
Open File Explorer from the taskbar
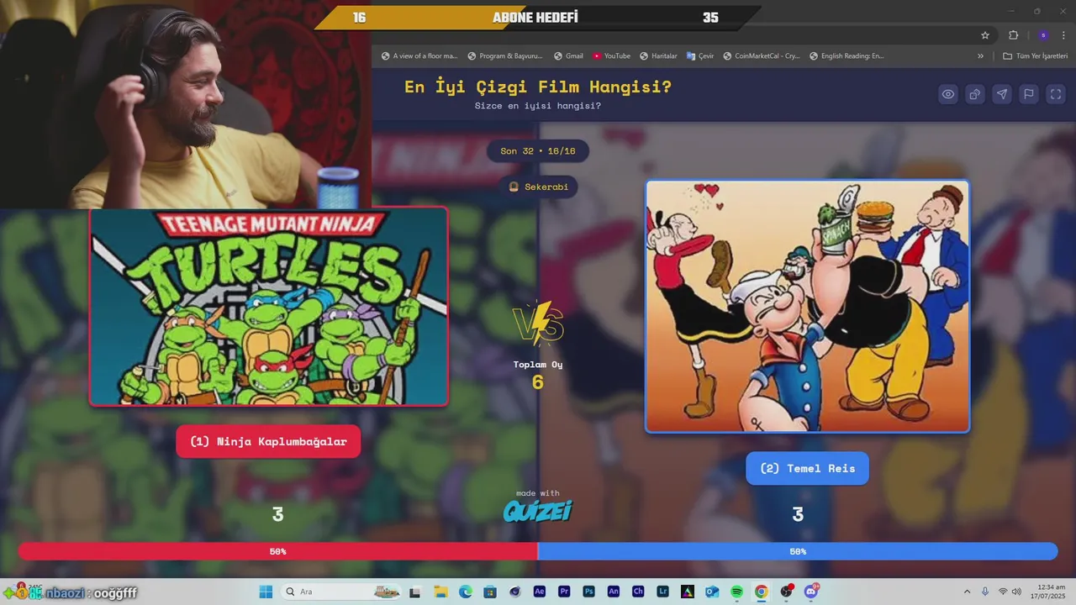(440, 592)
